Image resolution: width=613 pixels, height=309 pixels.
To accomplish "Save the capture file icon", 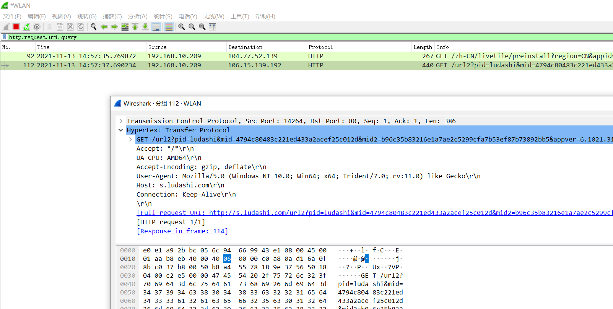I will [x=60, y=27].
